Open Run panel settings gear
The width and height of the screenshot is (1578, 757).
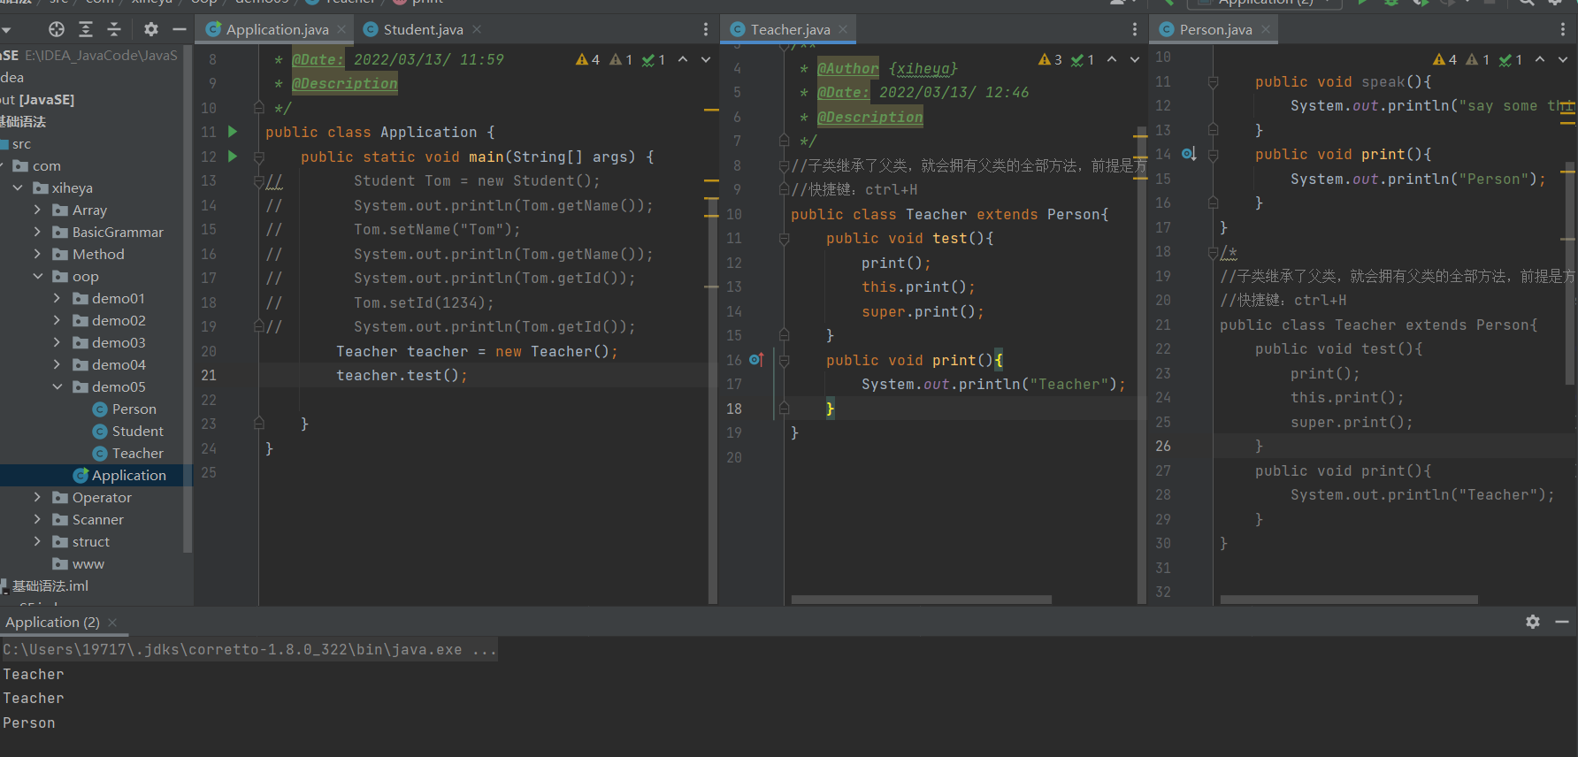coord(1533,622)
